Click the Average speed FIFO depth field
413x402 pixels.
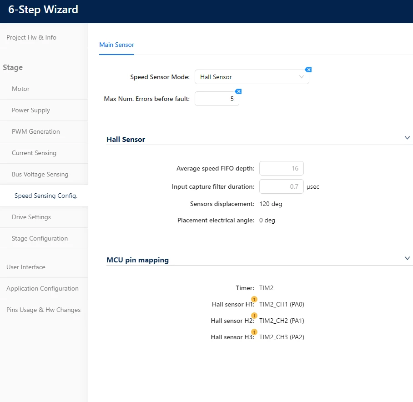(281, 168)
